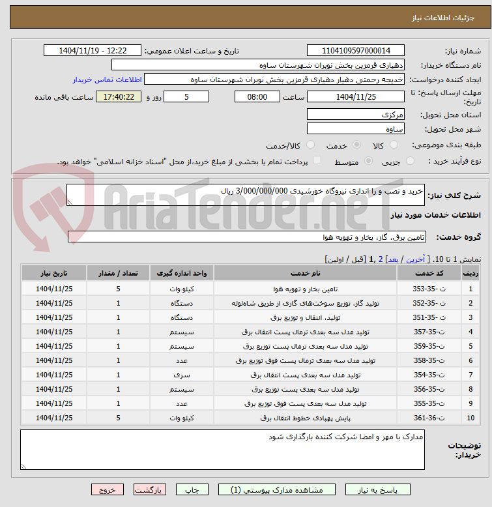Click the ایجاد کننده درخواست field
This screenshot has height=507, width=492.
point(274,80)
